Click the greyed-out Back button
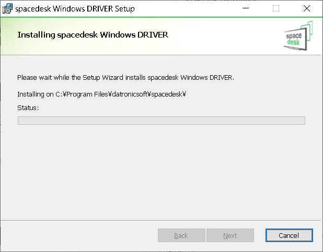 pyautogui.click(x=181, y=235)
